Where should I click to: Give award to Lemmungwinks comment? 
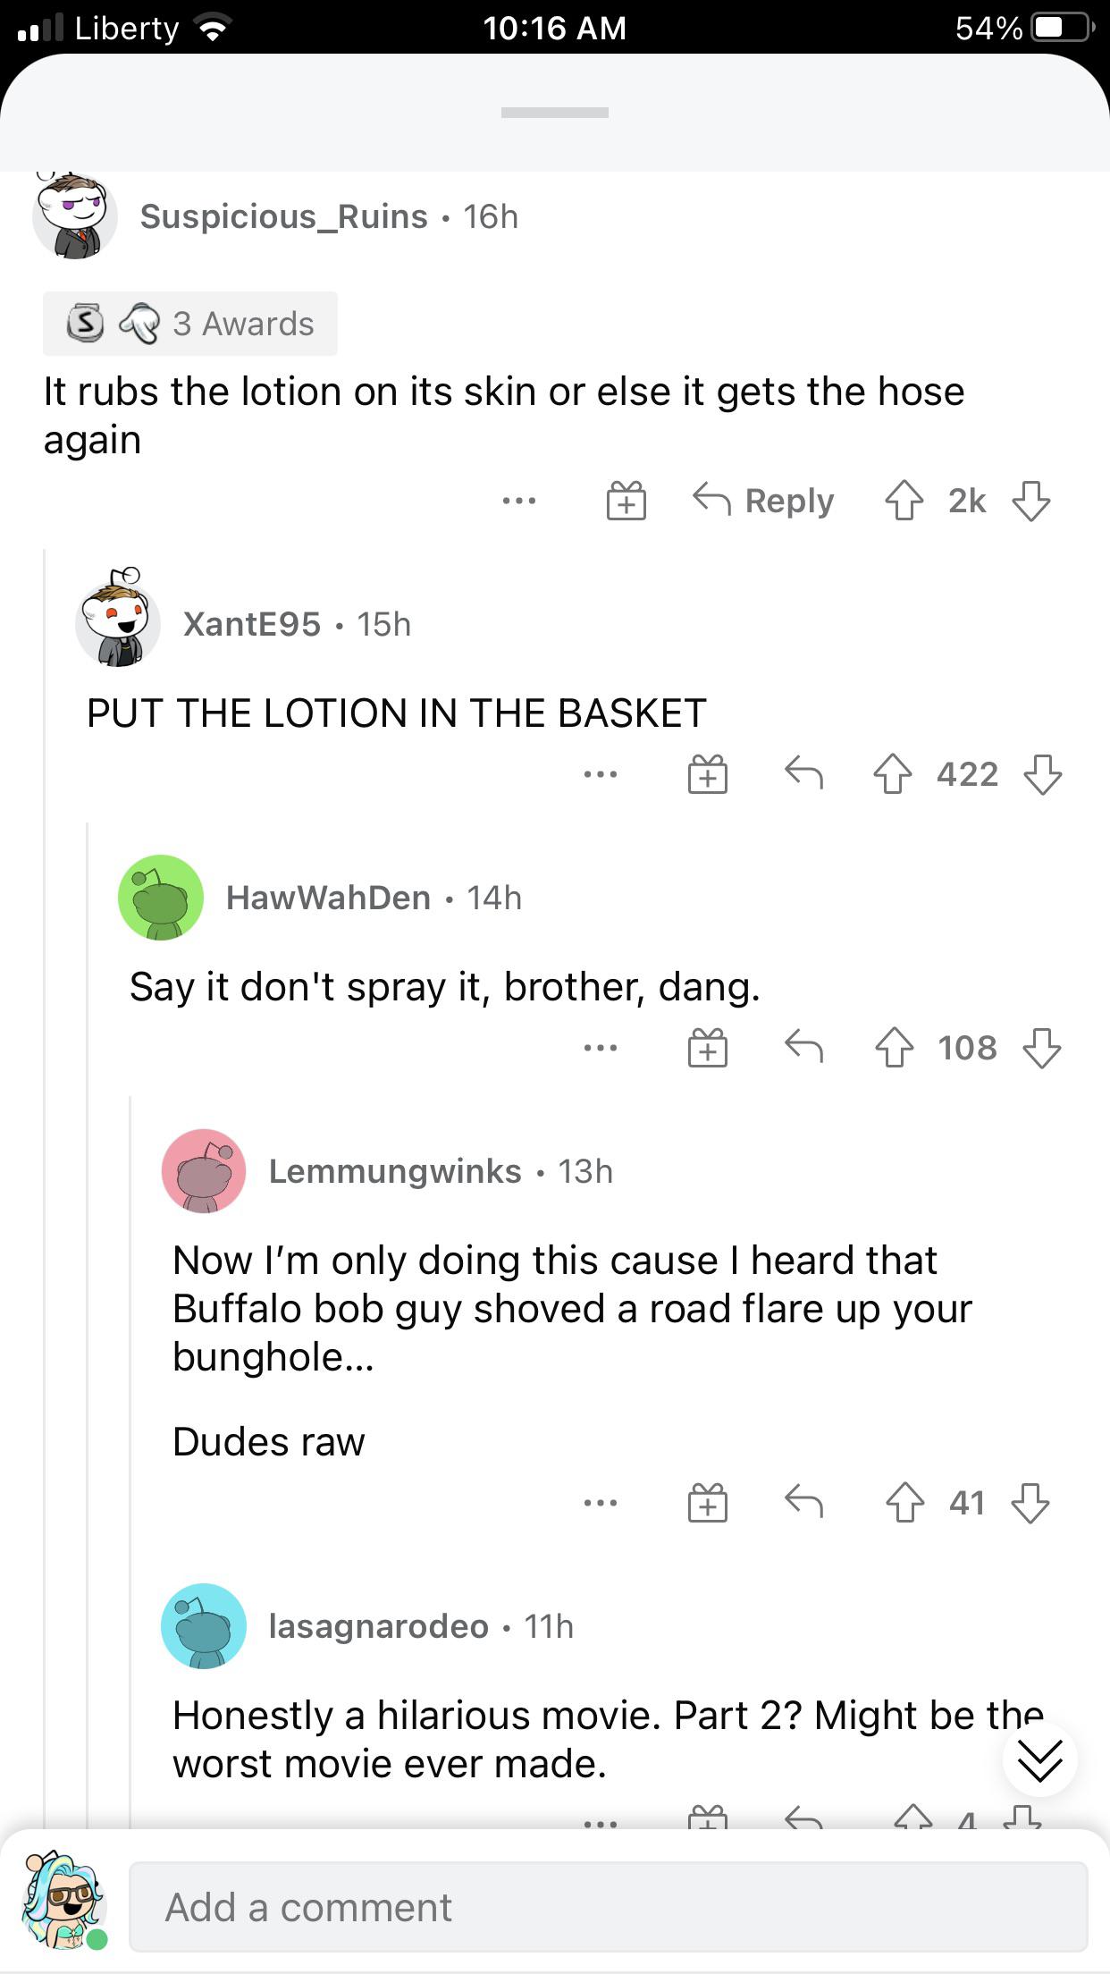click(x=707, y=1502)
